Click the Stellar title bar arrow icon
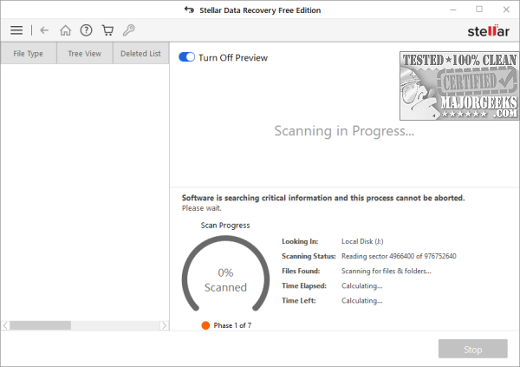Screen dimensions: 520x367 [189, 10]
